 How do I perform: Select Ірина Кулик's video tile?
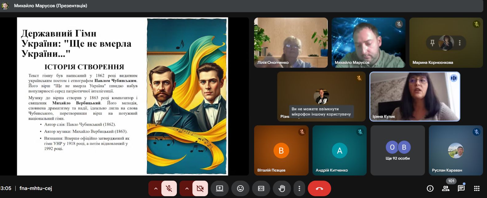414,96
